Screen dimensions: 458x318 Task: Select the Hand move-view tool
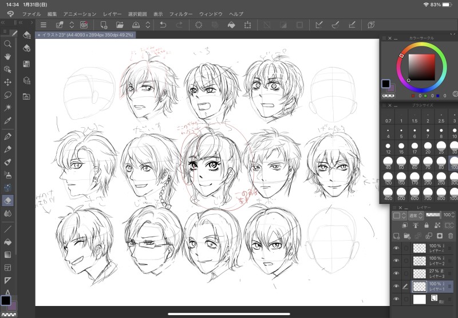pos(7,56)
